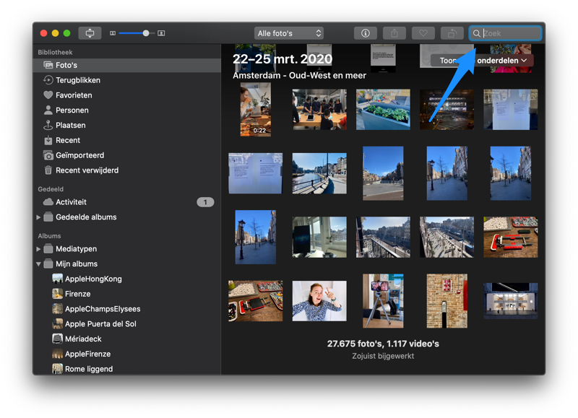Select the group around table photo thumbnail
Viewport: 578px width, 418px height.
(x=319, y=110)
